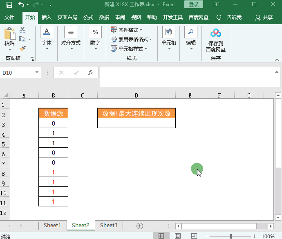Click the 告诉我 lightbulb search

229,18
